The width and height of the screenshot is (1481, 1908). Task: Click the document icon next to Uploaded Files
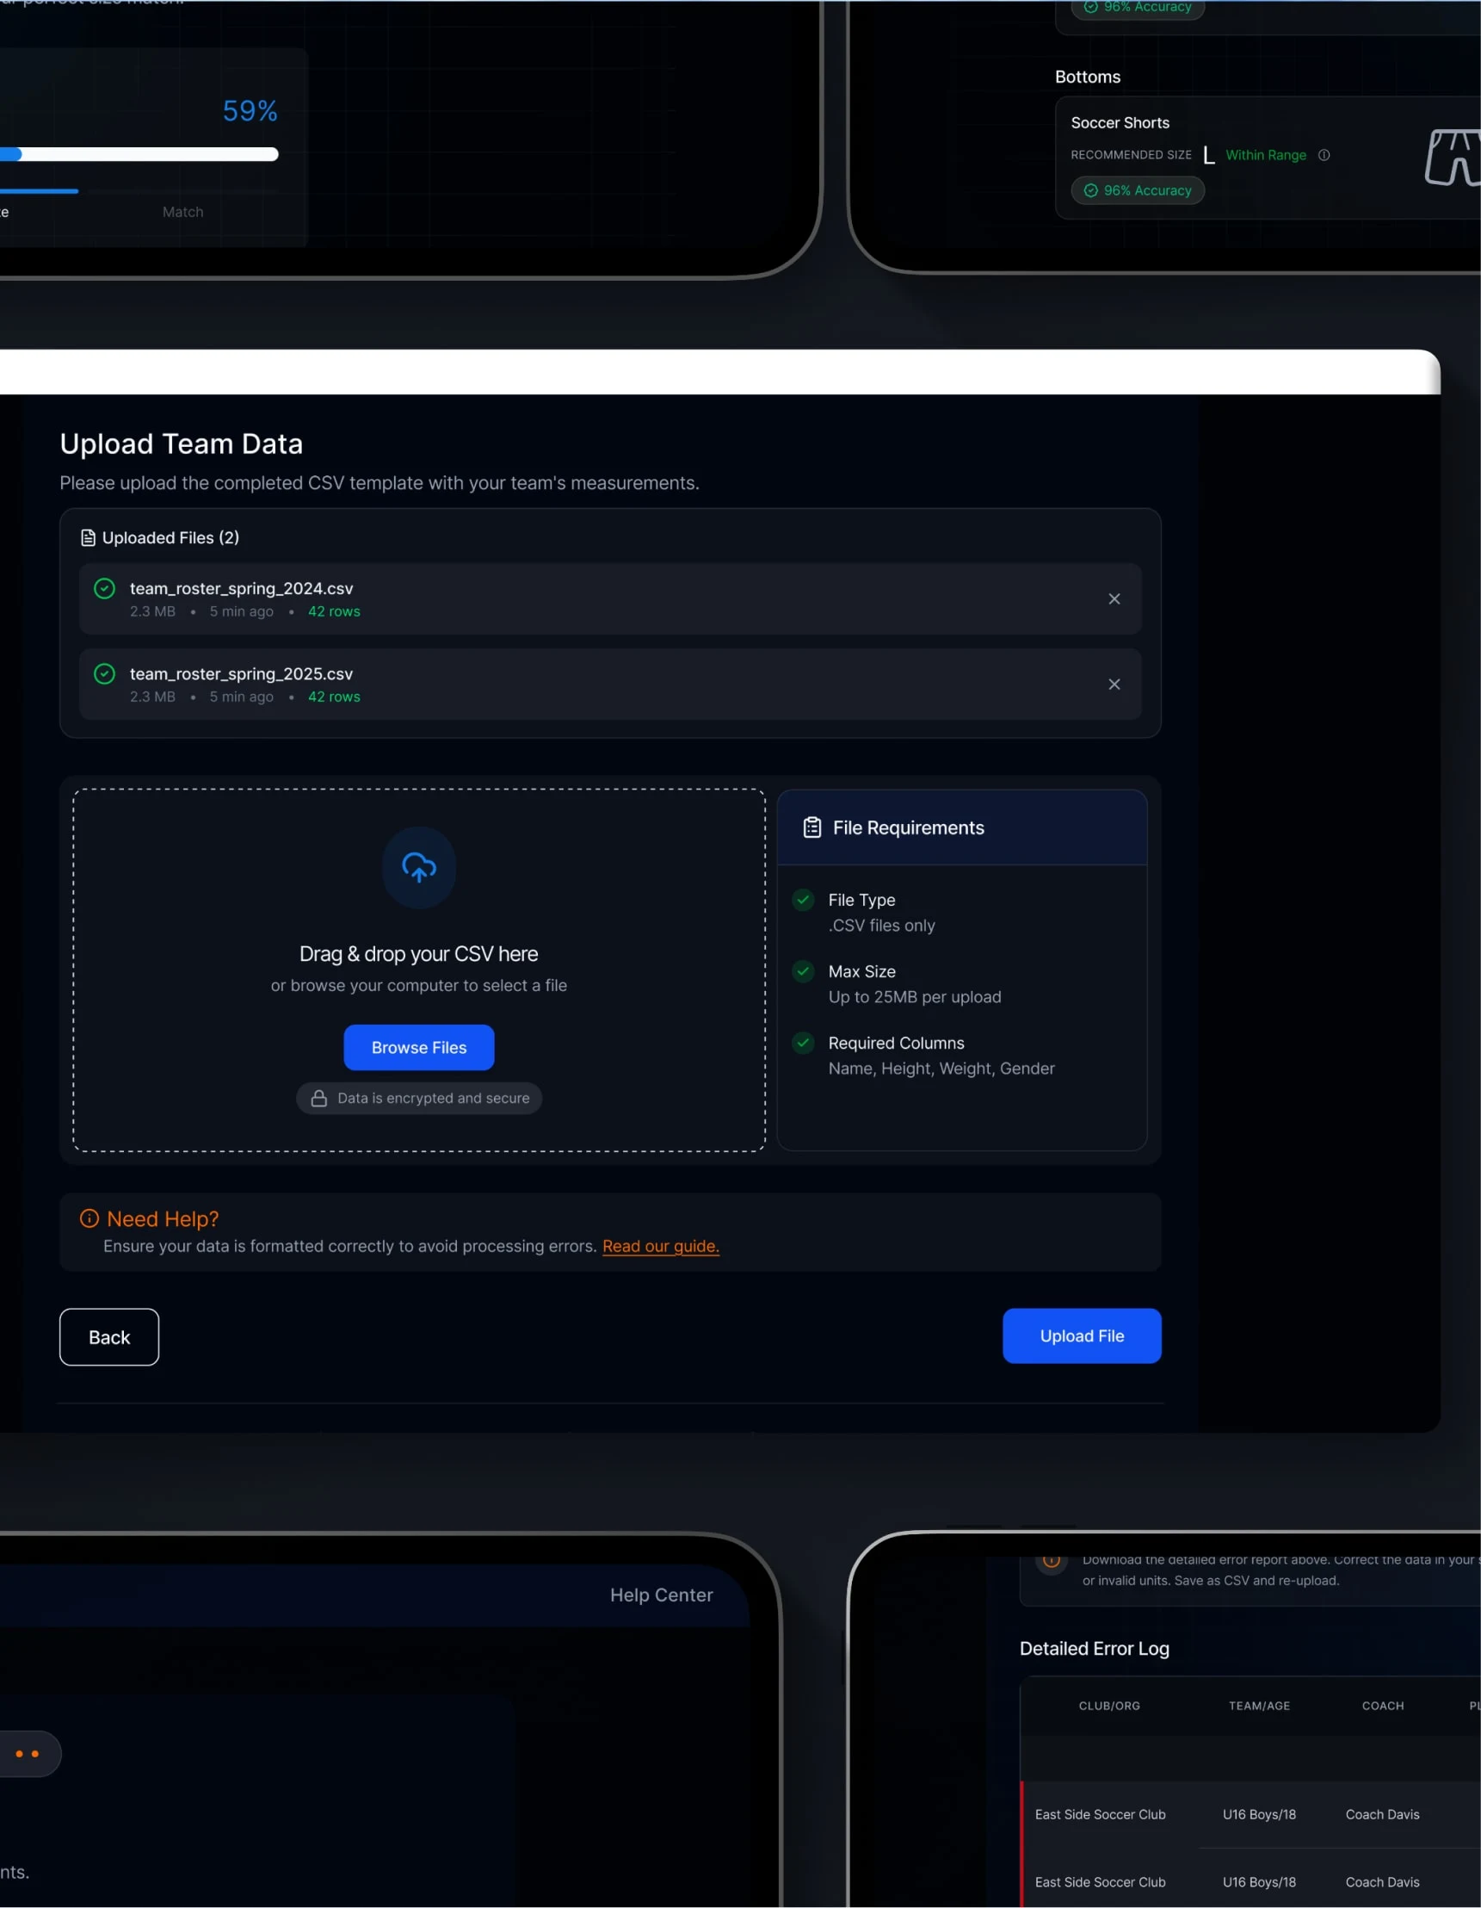88,538
